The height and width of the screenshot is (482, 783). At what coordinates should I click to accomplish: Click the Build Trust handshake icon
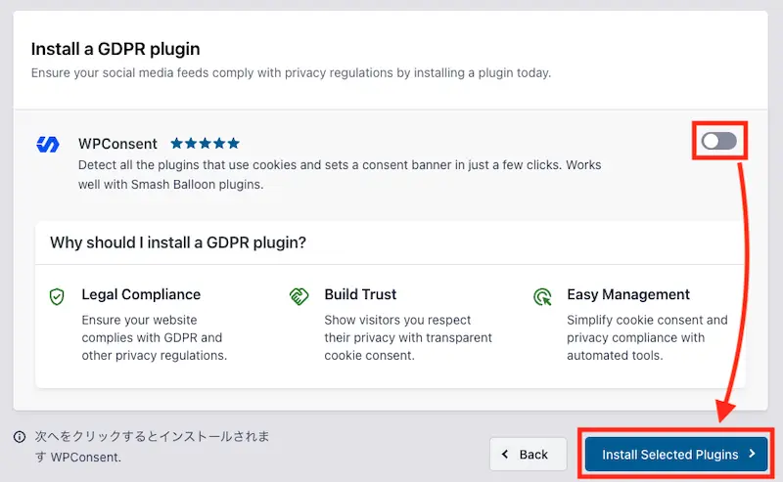[x=299, y=296]
